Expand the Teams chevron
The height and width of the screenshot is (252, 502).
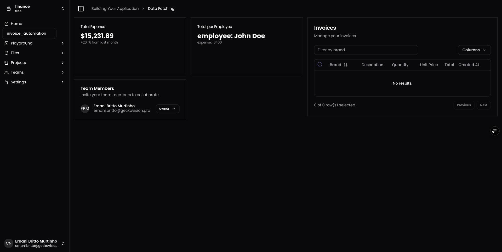point(62,72)
